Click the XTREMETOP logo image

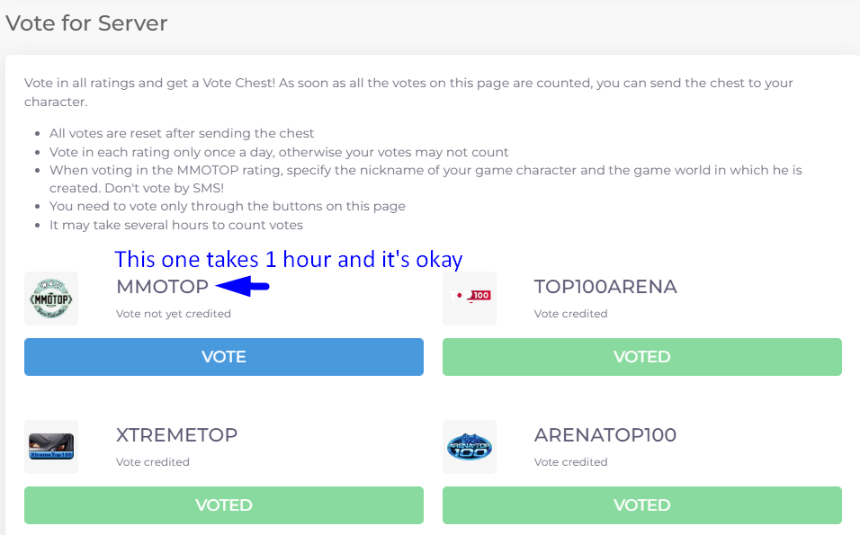coord(51,447)
